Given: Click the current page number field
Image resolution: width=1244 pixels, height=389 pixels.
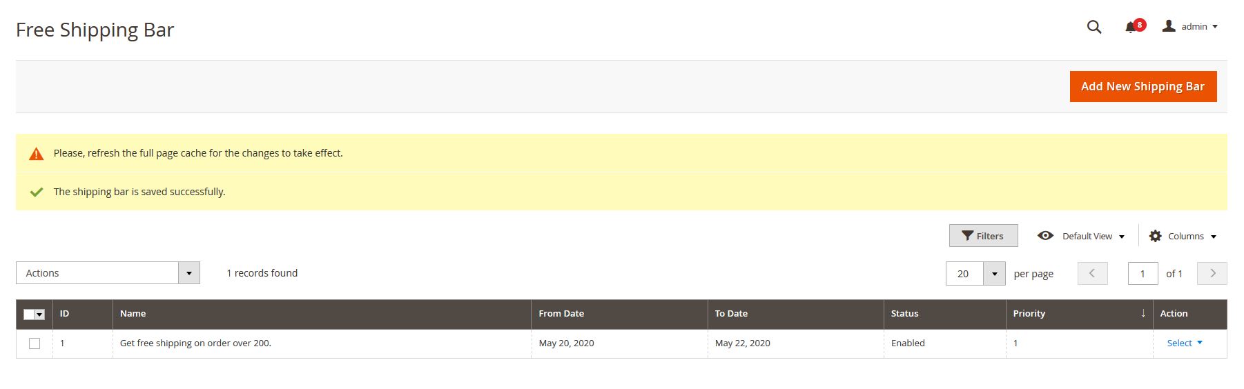Looking at the screenshot, I should (x=1143, y=274).
